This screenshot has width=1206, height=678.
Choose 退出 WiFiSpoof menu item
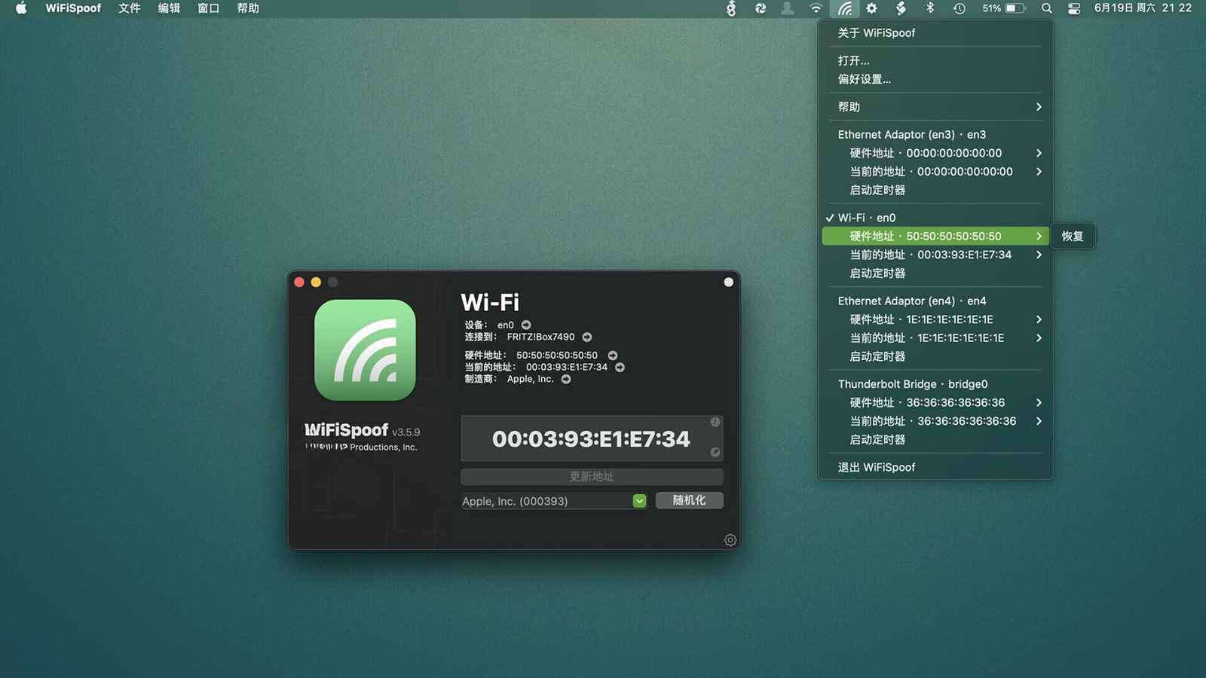tap(935, 467)
